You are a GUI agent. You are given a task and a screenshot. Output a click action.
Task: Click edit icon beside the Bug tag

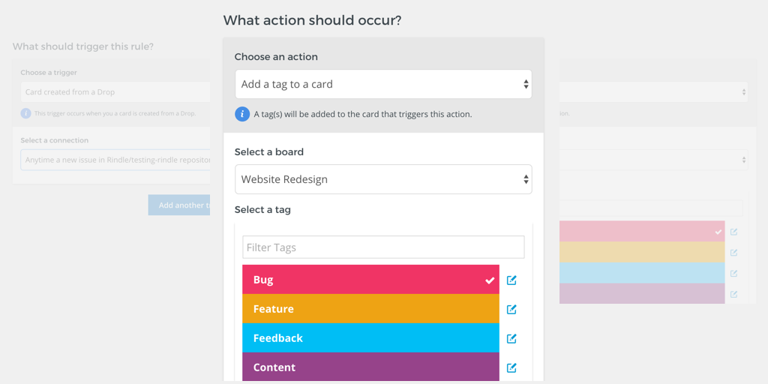pos(511,280)
